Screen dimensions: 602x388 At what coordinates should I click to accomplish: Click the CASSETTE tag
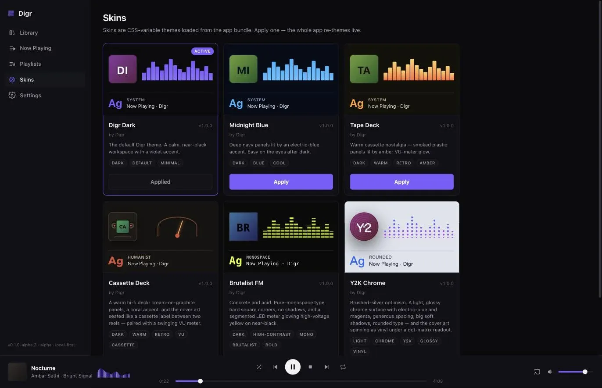click(123, 345)
